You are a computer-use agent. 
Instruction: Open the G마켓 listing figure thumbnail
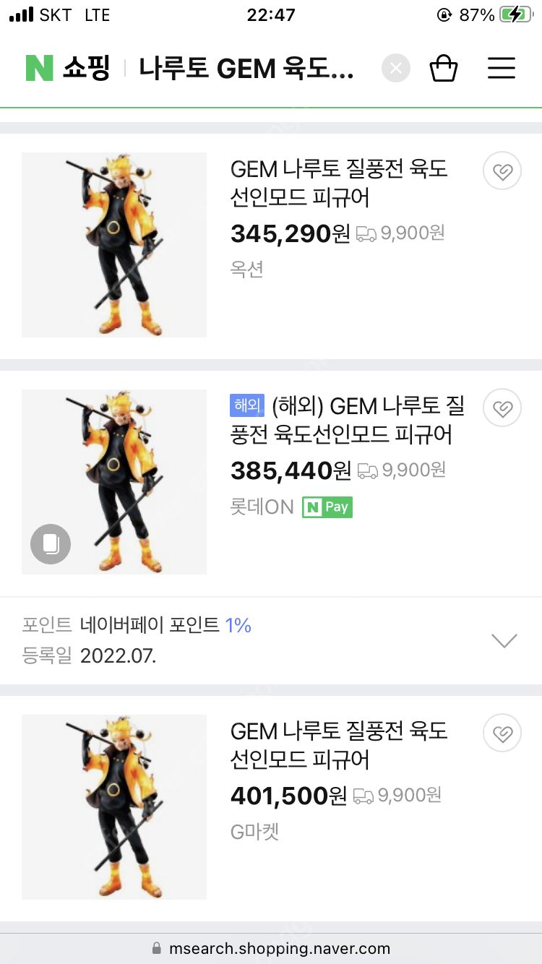coord(114,807)
